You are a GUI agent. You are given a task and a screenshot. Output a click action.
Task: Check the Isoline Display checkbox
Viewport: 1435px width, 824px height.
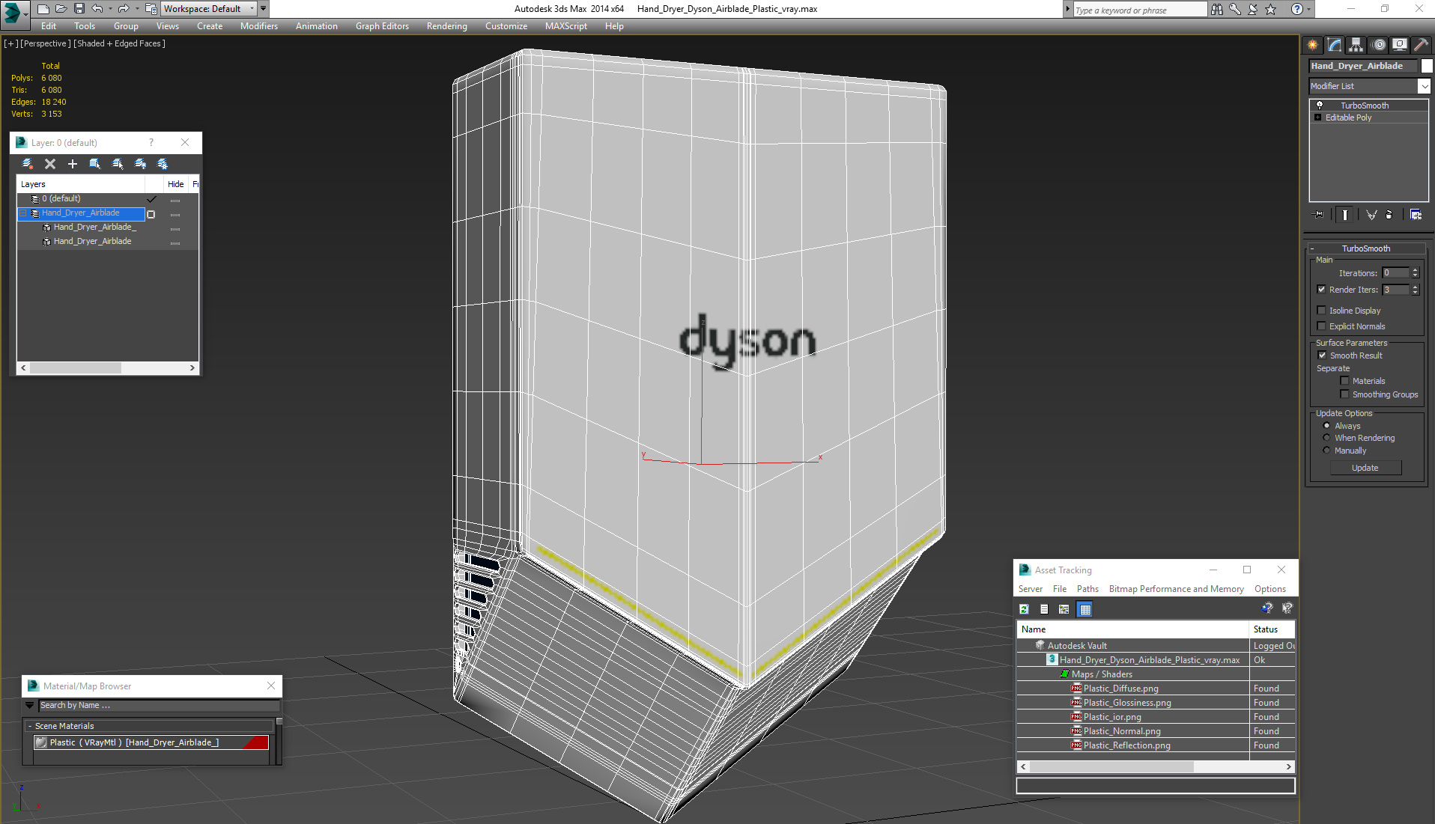tap(1321, 311)
